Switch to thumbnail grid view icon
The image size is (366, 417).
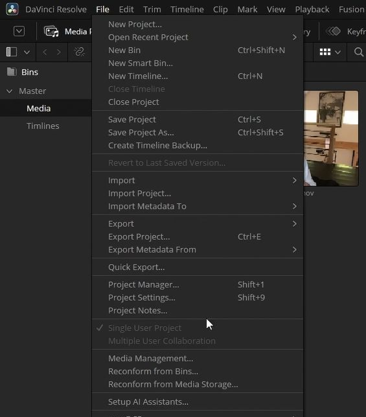pos(325,52)
